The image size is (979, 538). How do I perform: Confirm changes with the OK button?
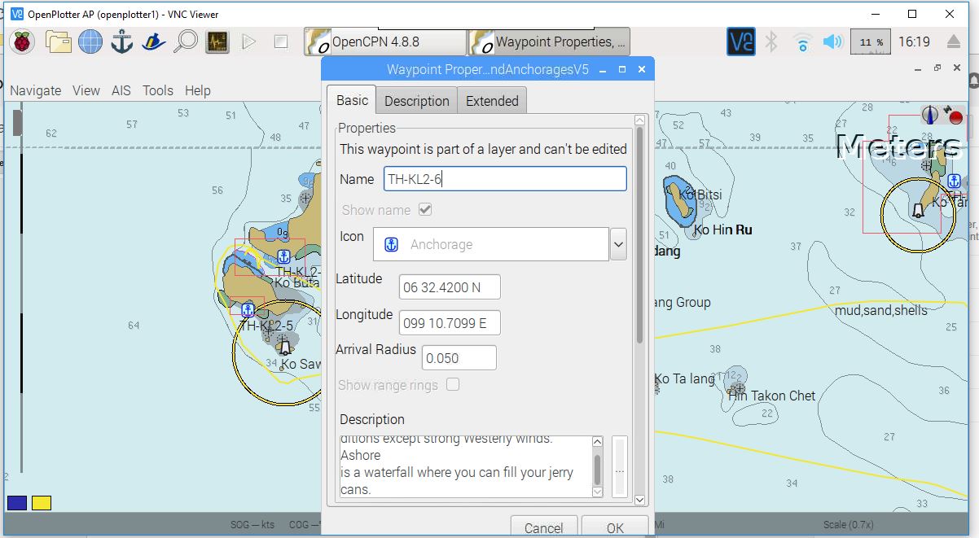pyautogui.click(x=615, y=527)
